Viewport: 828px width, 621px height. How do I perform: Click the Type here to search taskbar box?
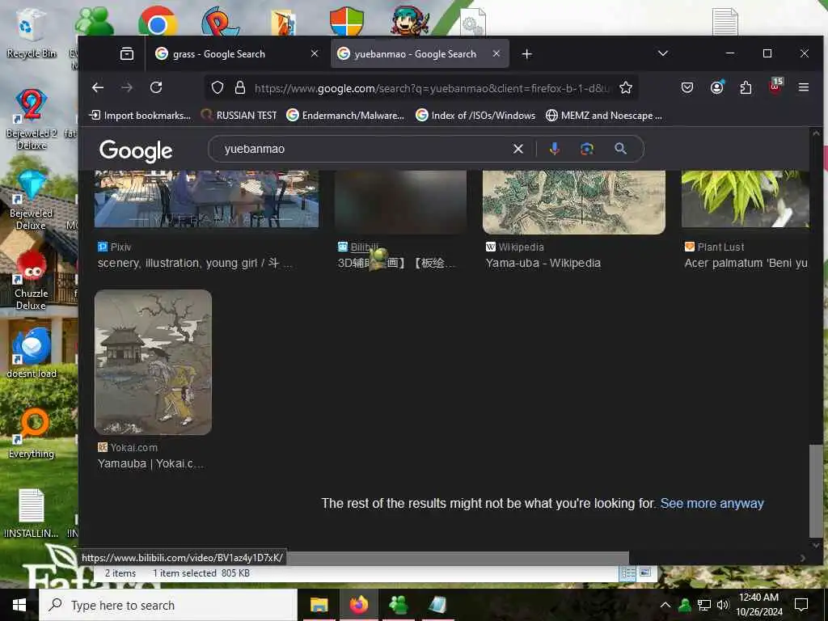(x=168, y=605)
